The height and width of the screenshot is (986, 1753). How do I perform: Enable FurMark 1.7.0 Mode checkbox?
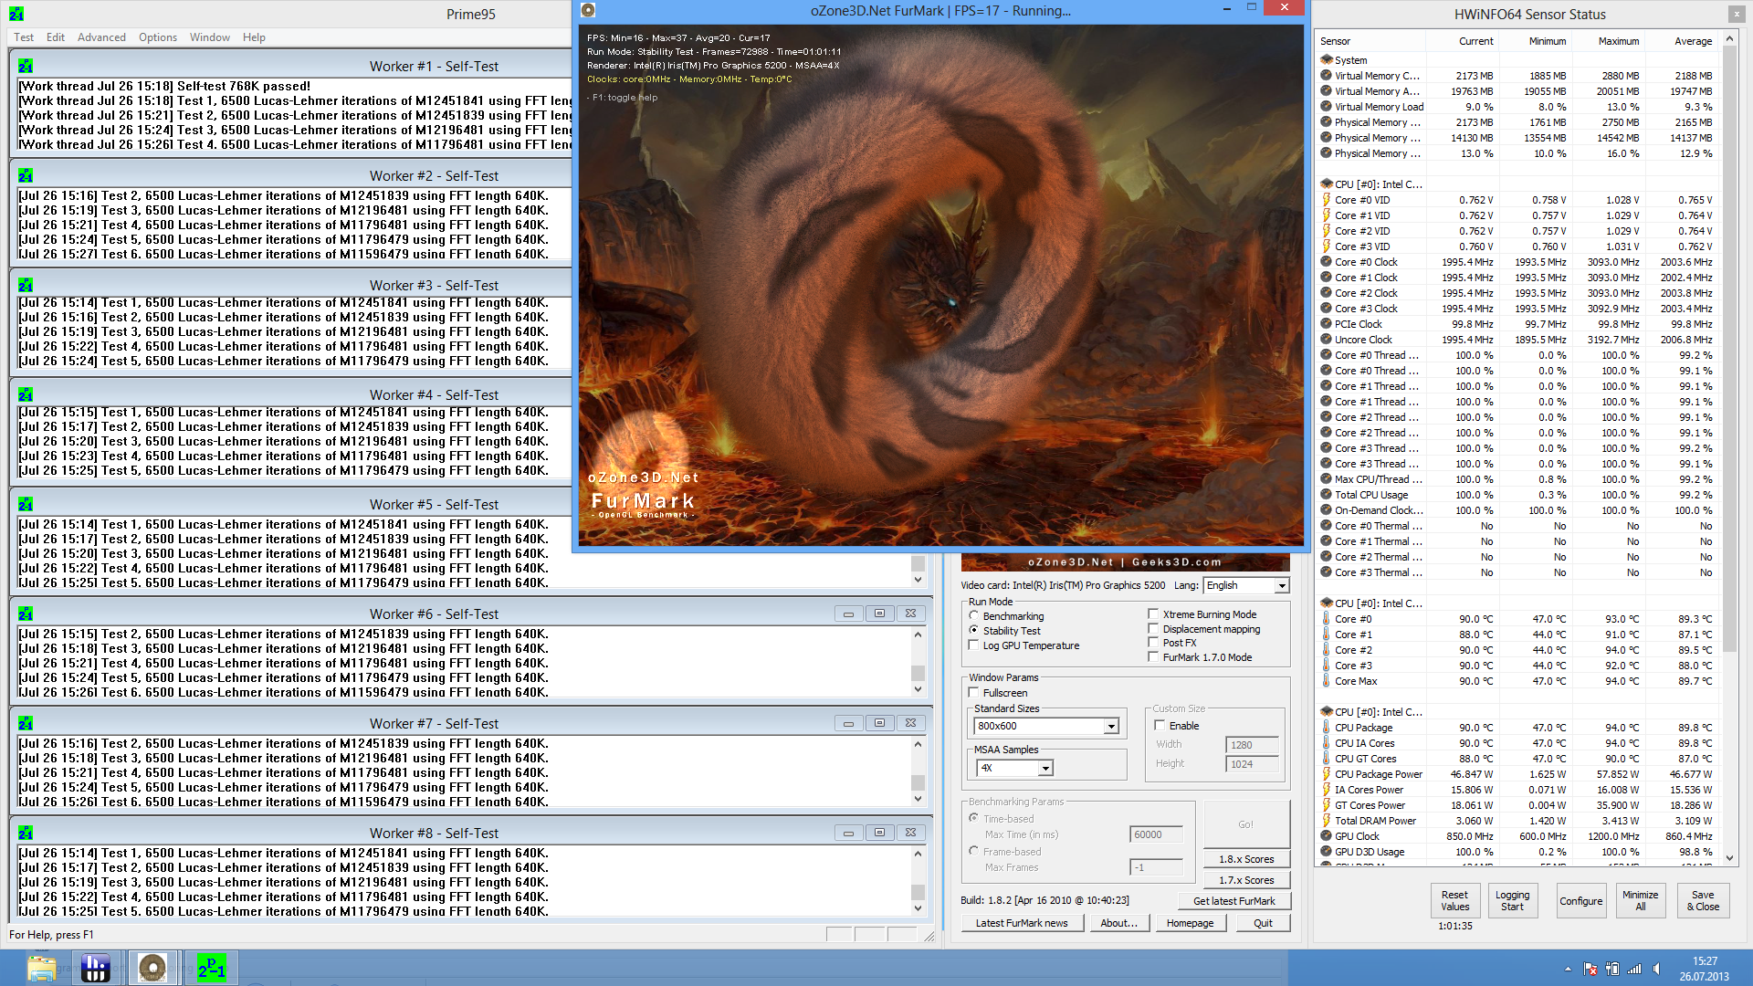coord(1153,657)
